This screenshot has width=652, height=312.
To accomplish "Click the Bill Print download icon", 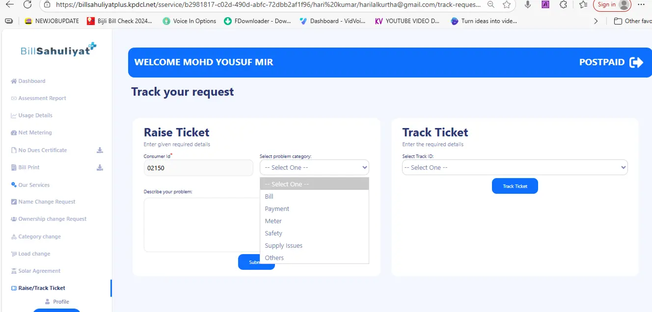I will pos(100,167).
